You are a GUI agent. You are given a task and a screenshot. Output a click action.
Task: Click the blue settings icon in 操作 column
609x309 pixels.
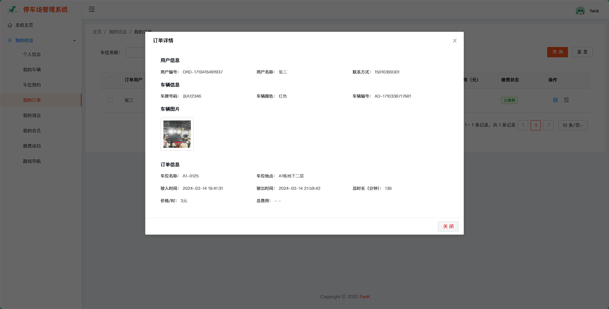(555, 100)
